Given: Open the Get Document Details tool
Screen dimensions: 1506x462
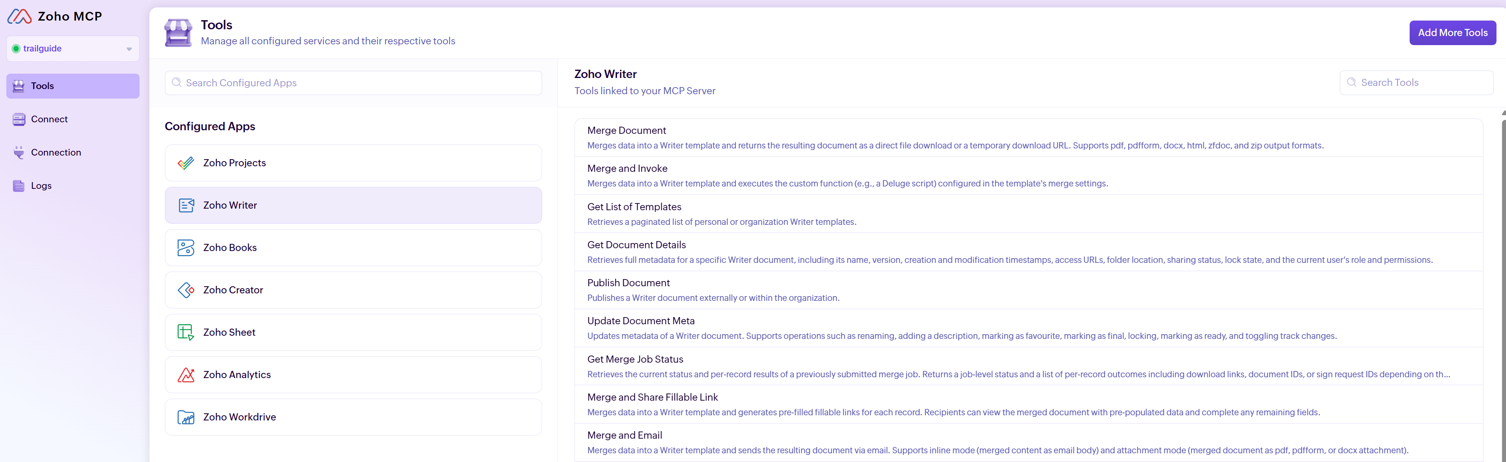Looking at the screenshot, I should (1028, 252).
